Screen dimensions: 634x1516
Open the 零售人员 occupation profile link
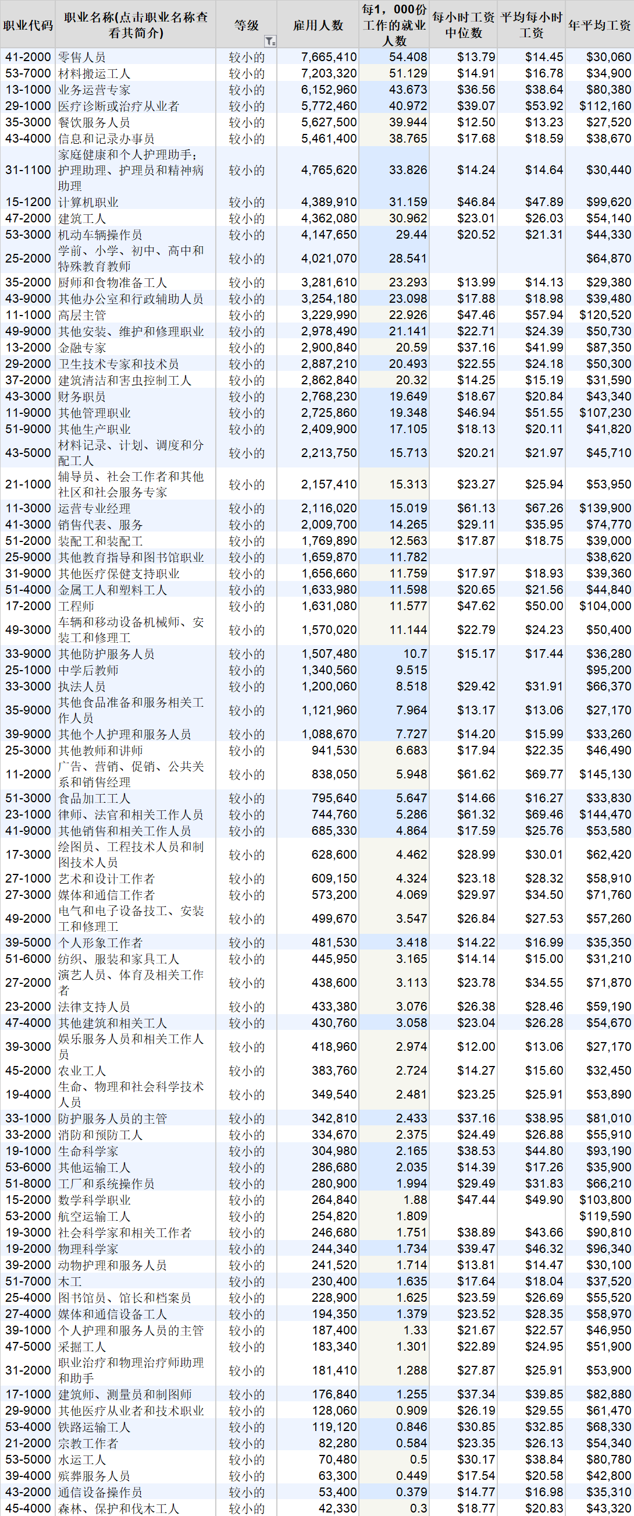[x=82, y=57]
